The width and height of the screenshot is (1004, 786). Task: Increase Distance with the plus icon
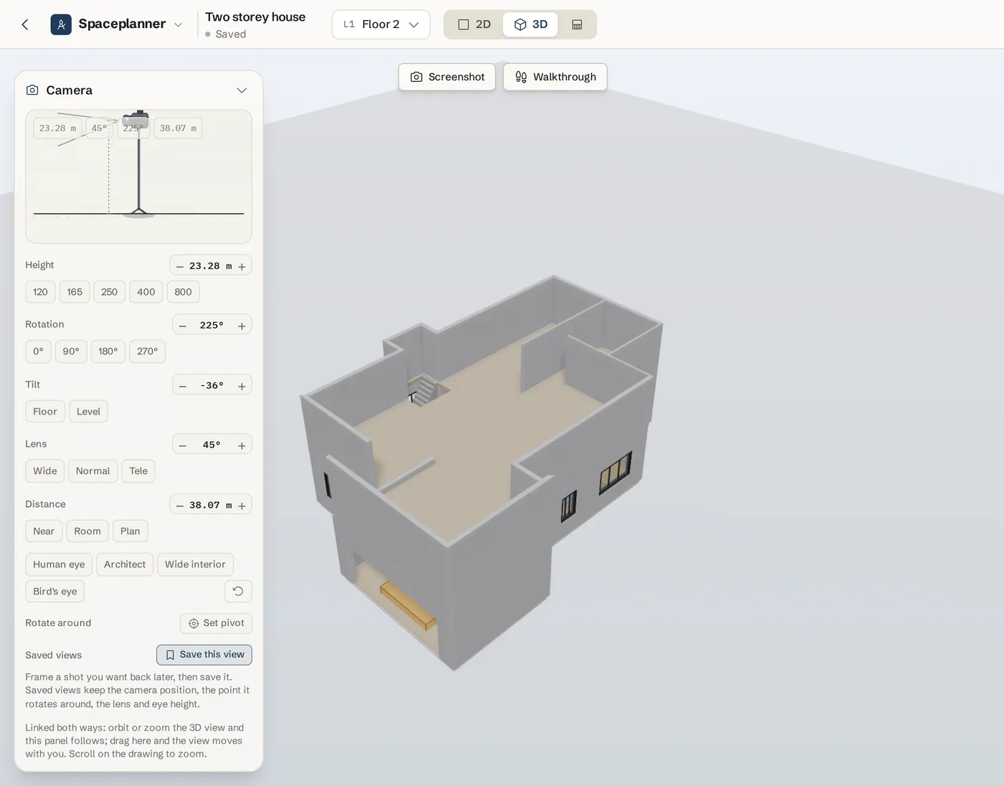pos(242,506)
